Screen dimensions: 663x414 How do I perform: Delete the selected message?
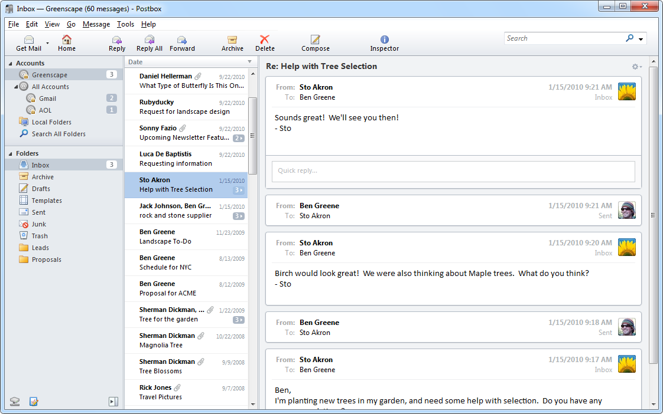tap(265, 40)
